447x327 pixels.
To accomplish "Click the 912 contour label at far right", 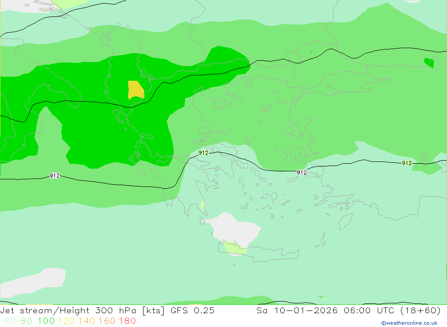I will pos(407,163).
